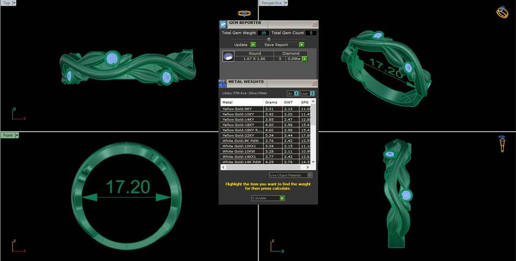Click the metal list scroll left arrow
This screenshot has height=261, width=516.
[223, 168]
